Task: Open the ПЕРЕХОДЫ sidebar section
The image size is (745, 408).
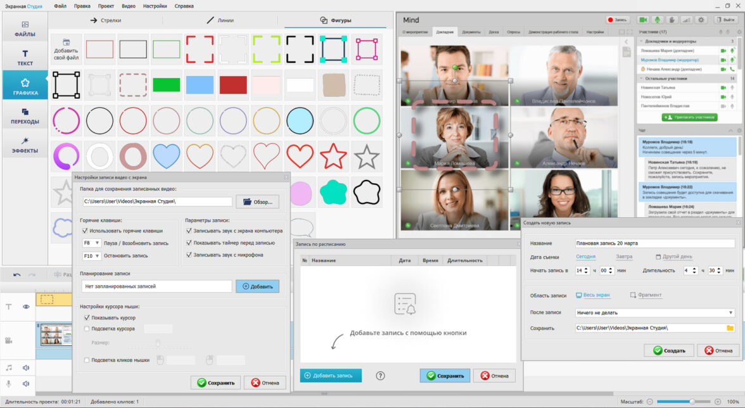Action: coord(25,116)
